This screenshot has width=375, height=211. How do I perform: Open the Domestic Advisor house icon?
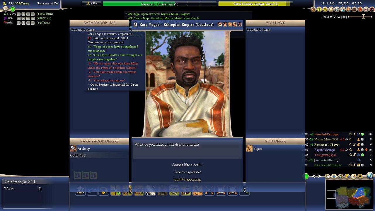(x=313, y=9)
